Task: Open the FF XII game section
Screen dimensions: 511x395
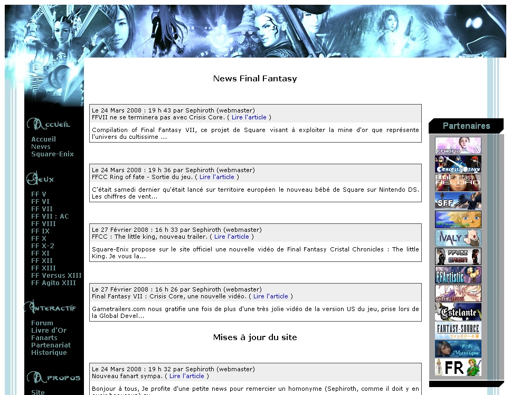Action: (x=42, y=261)
